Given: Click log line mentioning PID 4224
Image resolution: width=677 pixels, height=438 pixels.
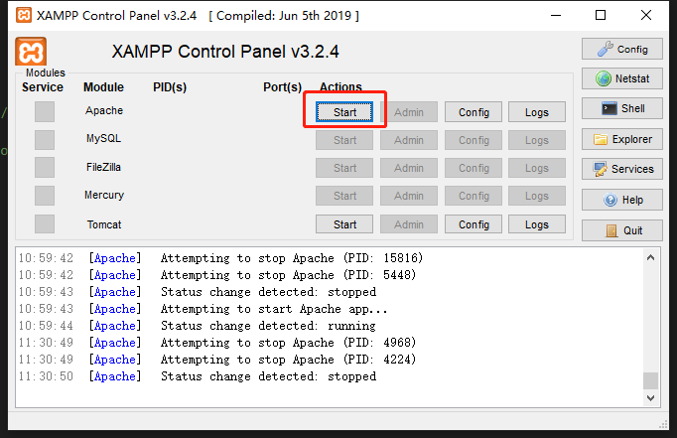Looking at the screenshot, I should click(x=217, y=360).
